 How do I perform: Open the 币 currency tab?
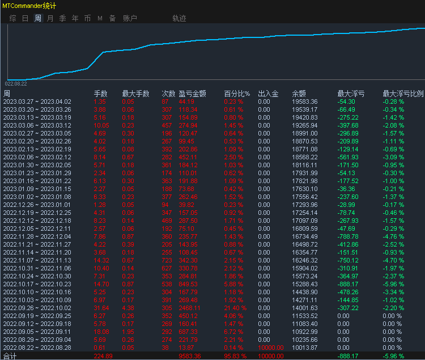(87, 18)
